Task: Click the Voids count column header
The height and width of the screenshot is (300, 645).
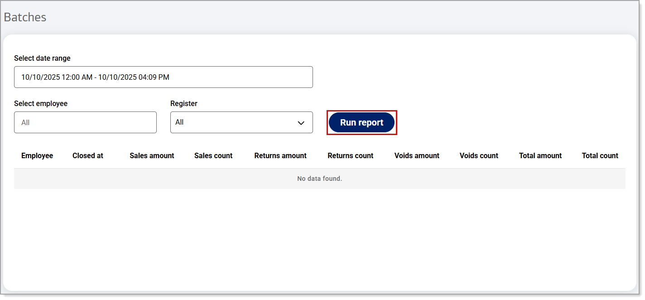Action: click(479, 155)
